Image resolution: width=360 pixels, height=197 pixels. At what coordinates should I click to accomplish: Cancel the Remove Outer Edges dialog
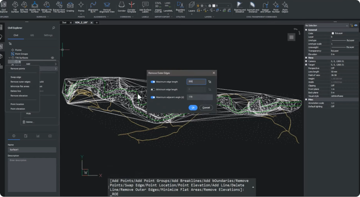pos(206,108)
